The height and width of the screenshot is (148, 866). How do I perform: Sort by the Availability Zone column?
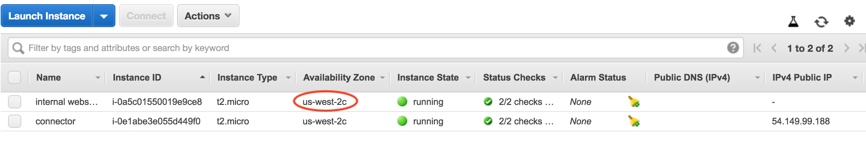point(339,77)
